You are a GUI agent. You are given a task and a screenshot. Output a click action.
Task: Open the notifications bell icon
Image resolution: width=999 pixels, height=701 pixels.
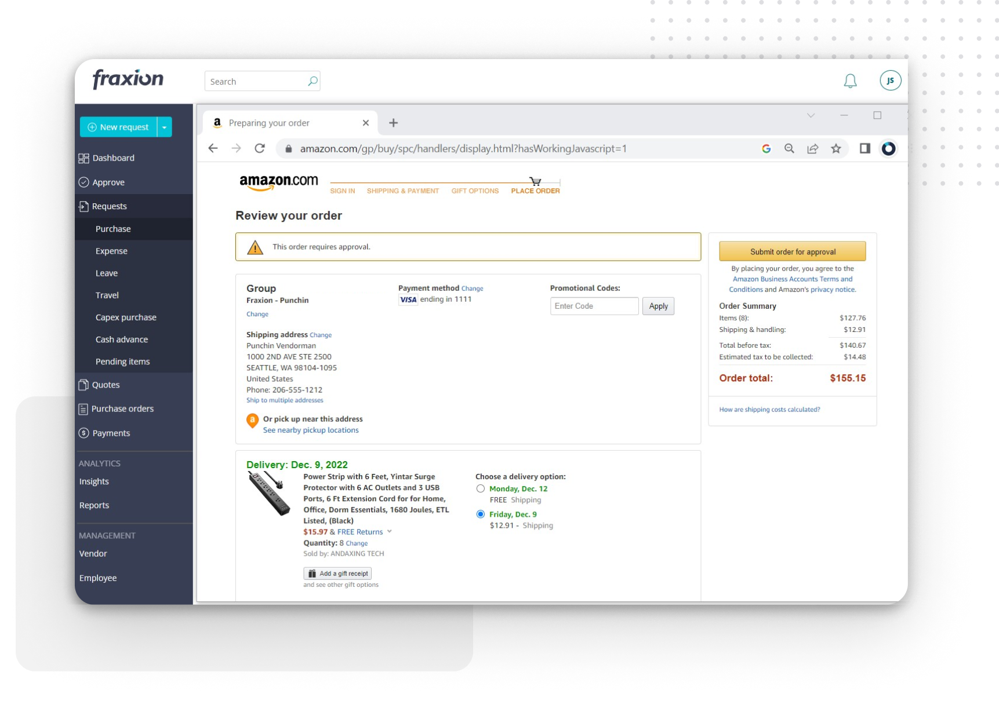tap(849, 81)
